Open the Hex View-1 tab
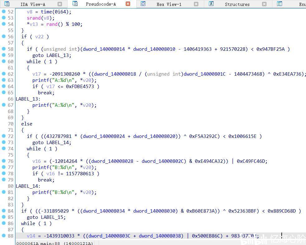 tap(169, 4)
